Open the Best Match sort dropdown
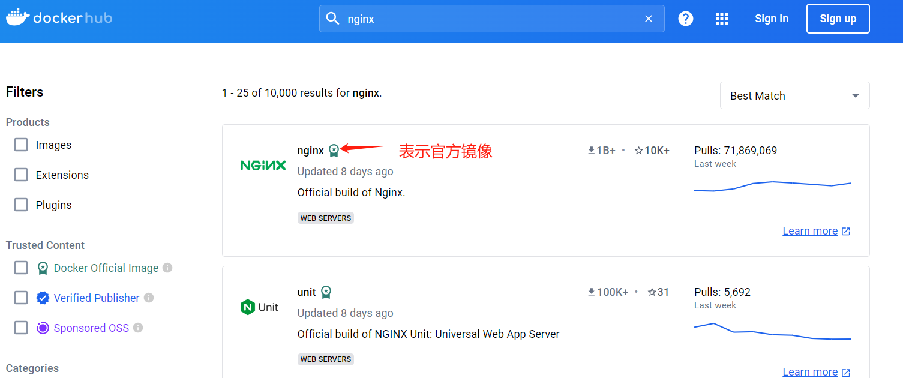 [794, 95]
